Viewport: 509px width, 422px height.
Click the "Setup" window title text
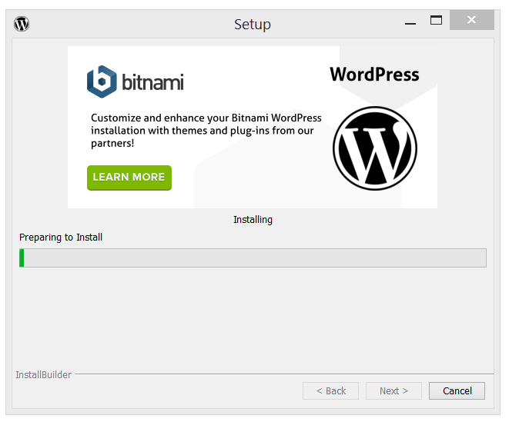tap(253, 25)
